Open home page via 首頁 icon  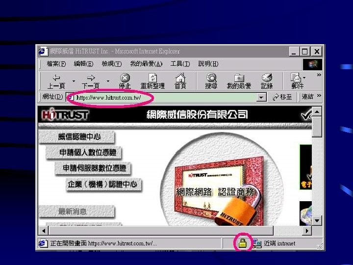click(x=180, y=81)
